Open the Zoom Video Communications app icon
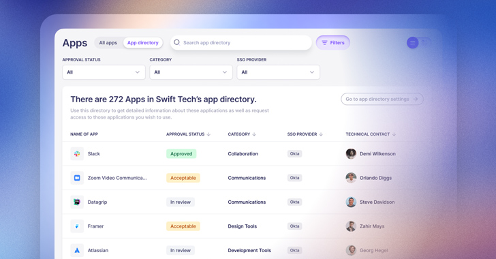This screenshot has height=259, width=496. click(x=77, y=178)
